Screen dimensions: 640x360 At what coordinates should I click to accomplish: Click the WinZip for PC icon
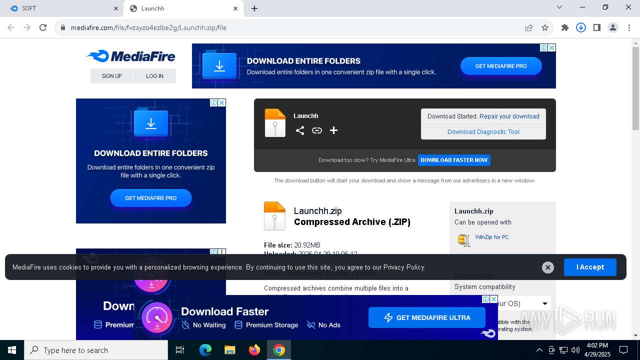464,240
